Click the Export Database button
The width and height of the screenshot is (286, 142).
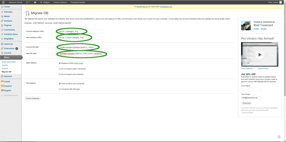[x=33, y=98]
